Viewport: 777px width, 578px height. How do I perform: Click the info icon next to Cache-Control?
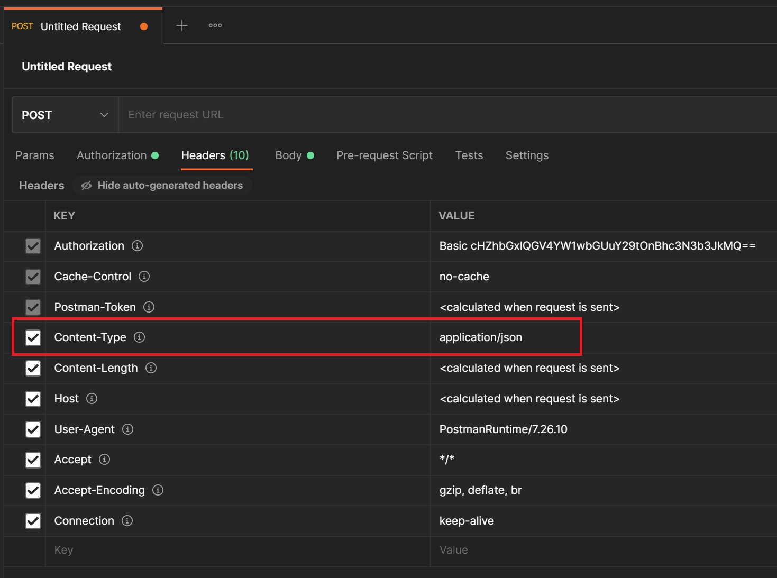(x=144, y=277)
